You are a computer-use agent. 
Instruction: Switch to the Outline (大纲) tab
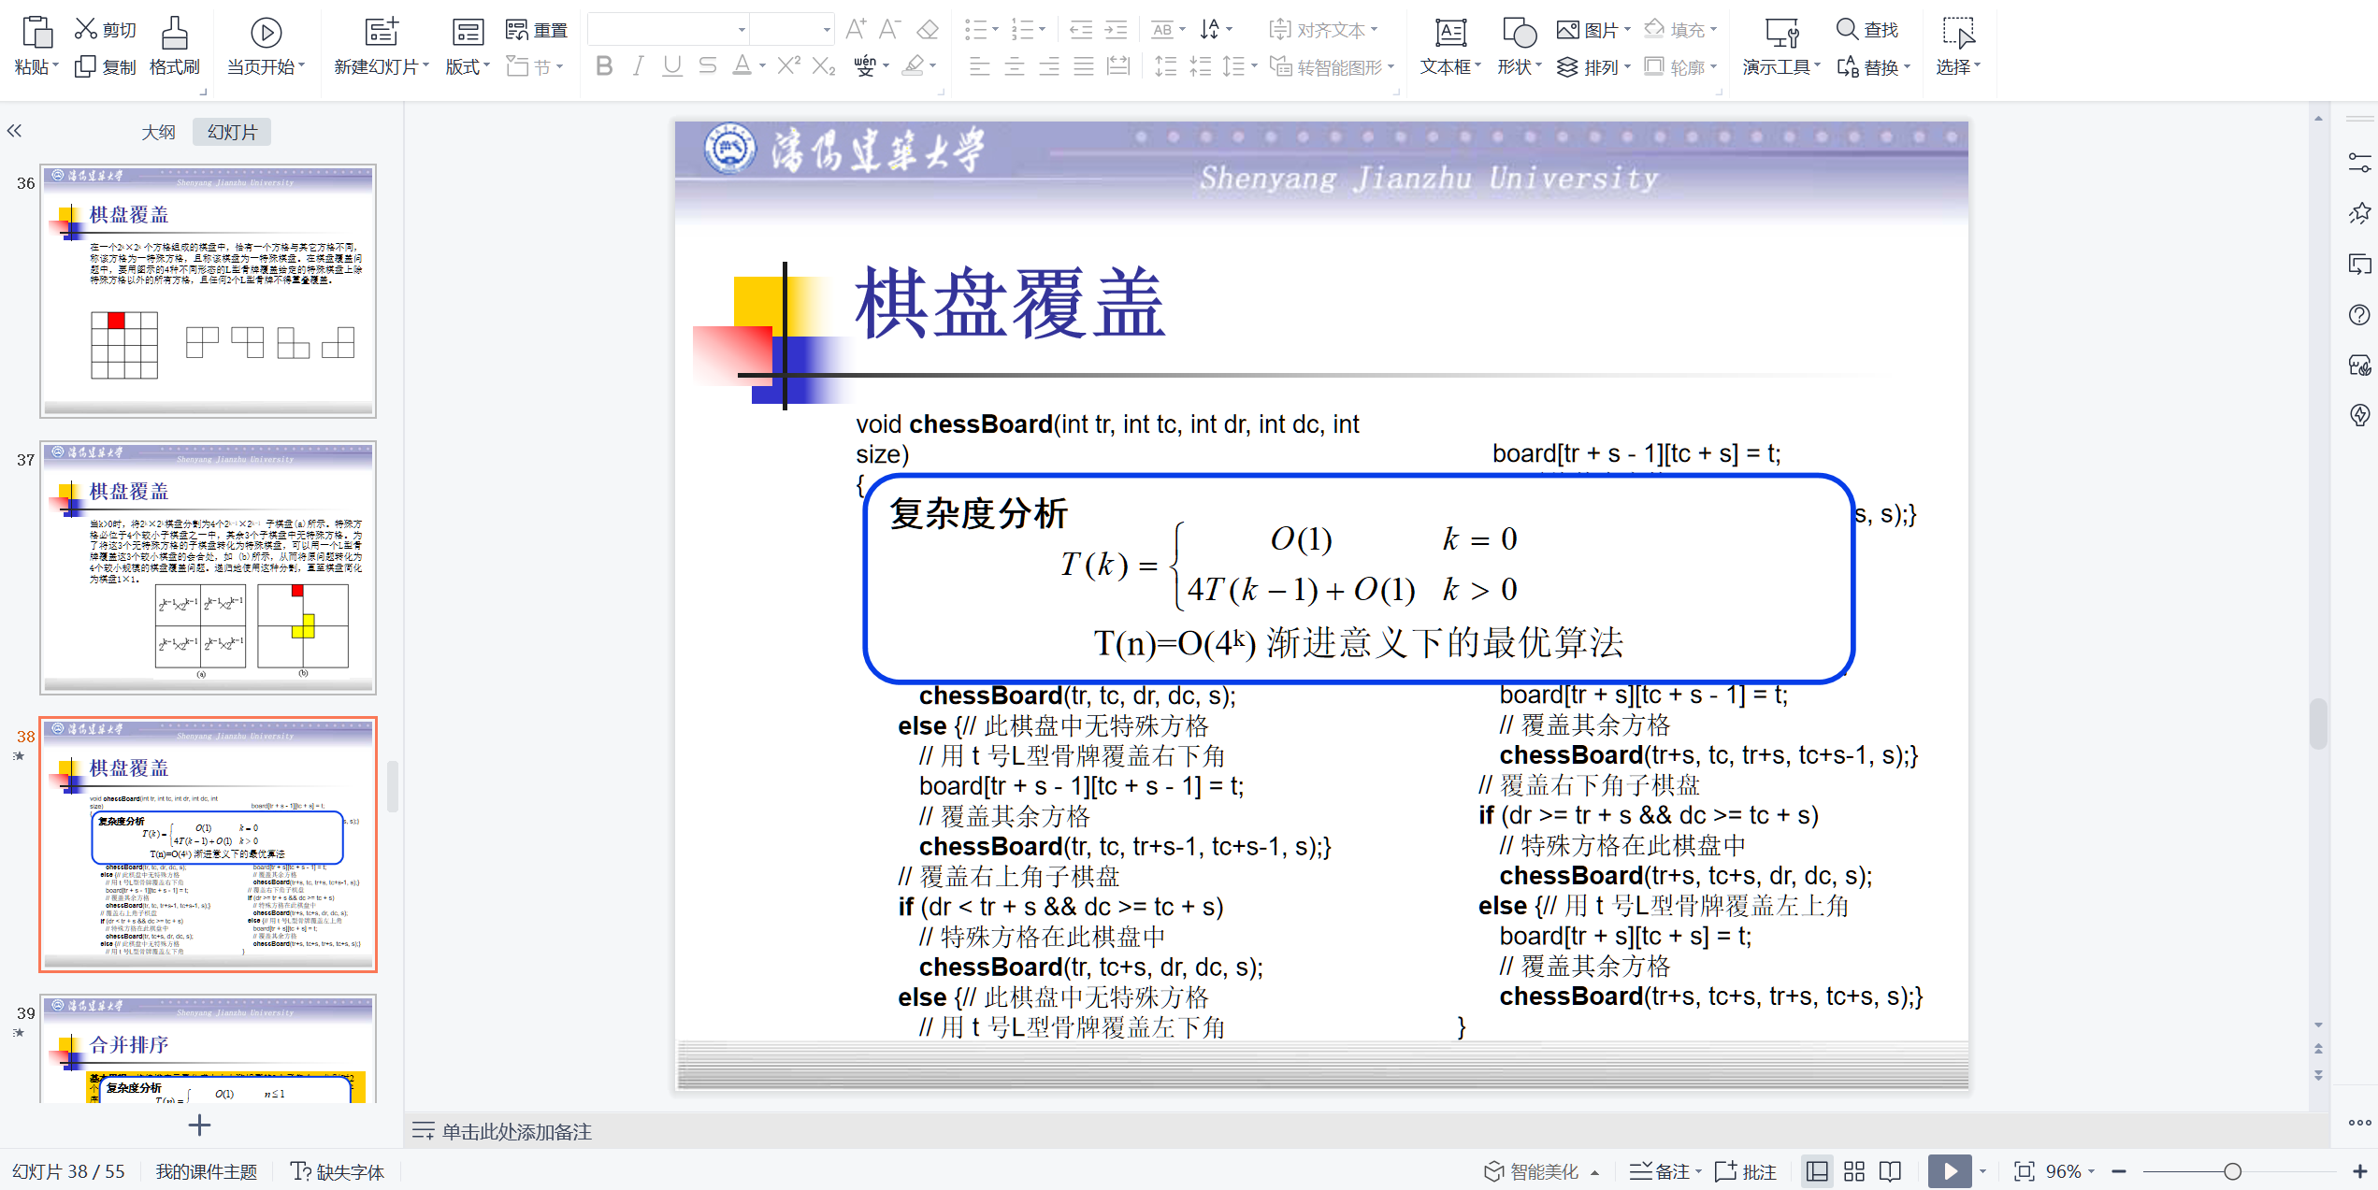click(158, 132)
